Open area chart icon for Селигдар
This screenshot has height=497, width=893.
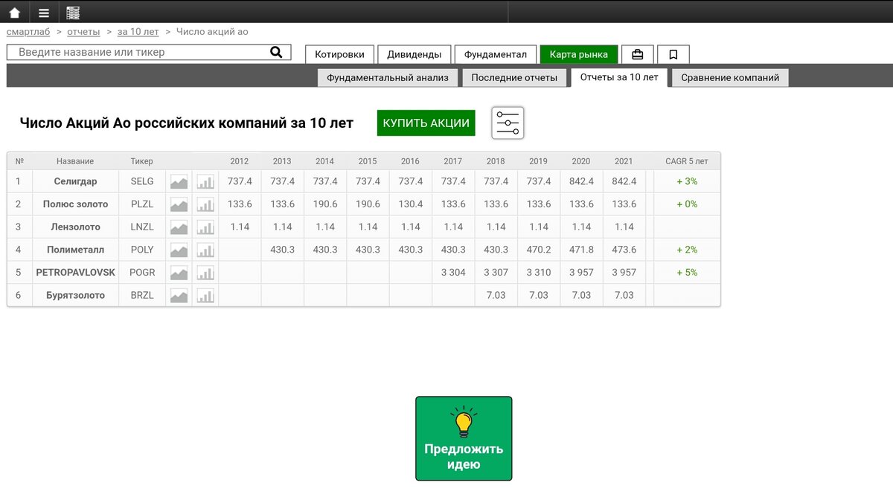[179, 181]
